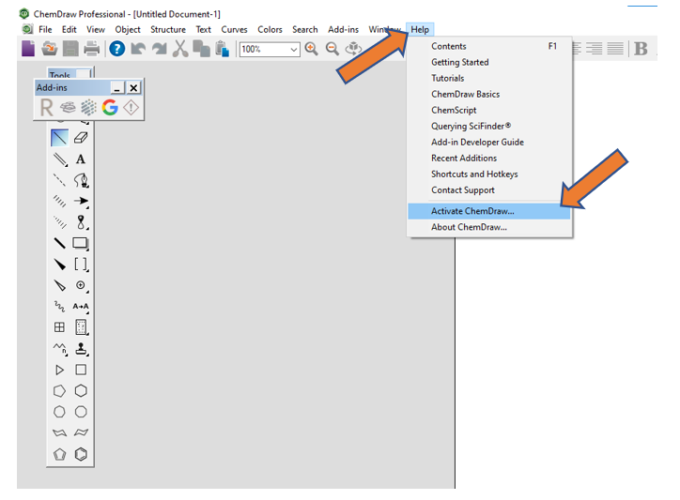This screenshot has width=680, height=500.
Task: Click the right-align text icon
Action: [595, 49]
